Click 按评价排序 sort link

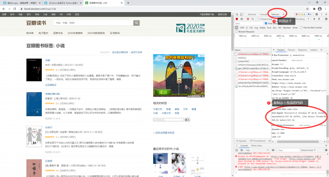[136, 52]
